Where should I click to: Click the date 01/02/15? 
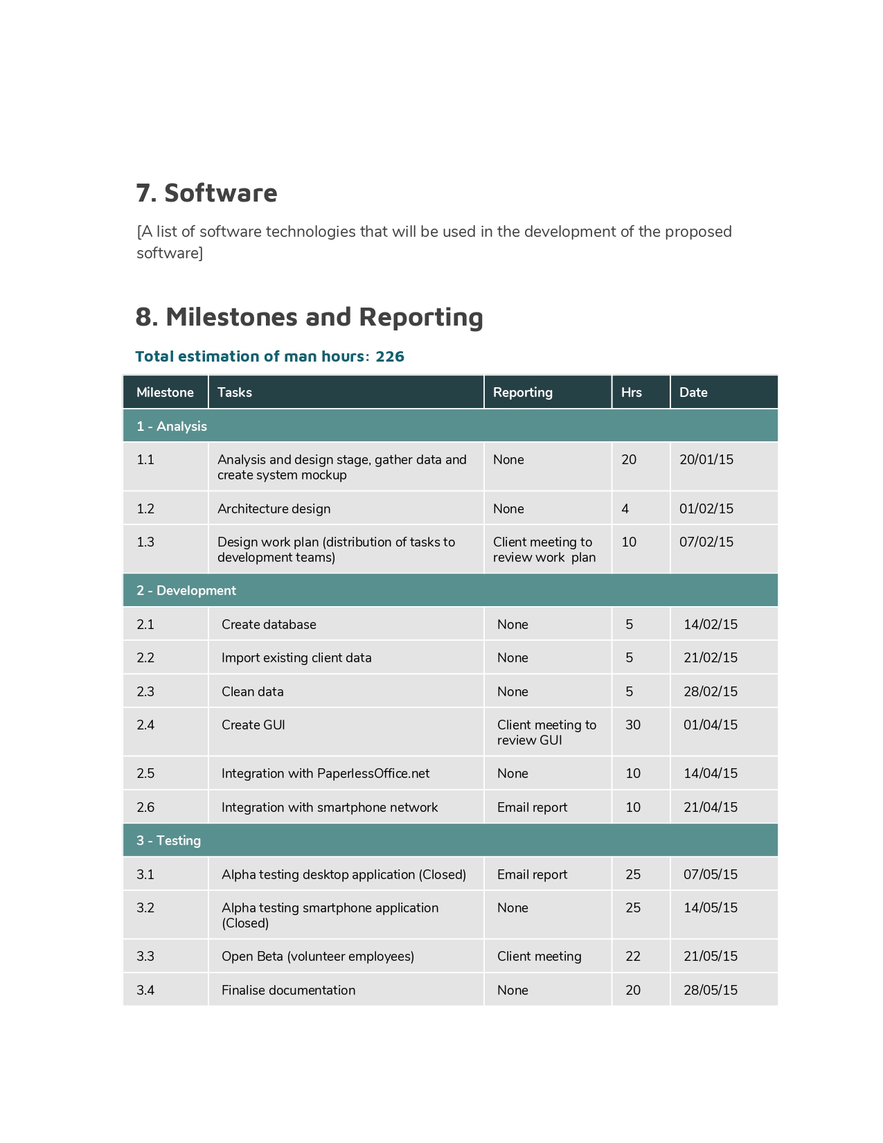click(706, 508)
